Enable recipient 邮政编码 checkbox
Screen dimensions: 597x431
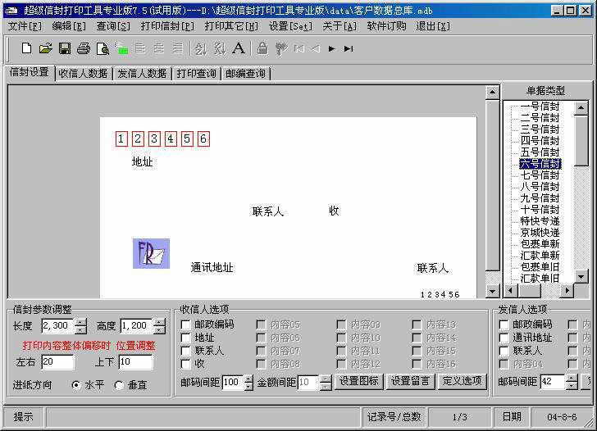coord(186,324)
